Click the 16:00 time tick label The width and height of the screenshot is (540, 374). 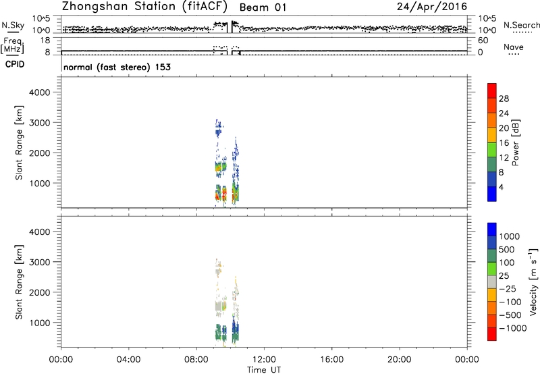click(x=331, y=360)
